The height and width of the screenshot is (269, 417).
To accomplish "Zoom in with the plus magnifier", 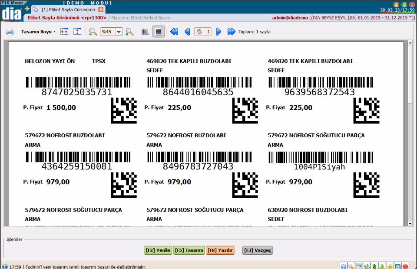I will 129,32.
